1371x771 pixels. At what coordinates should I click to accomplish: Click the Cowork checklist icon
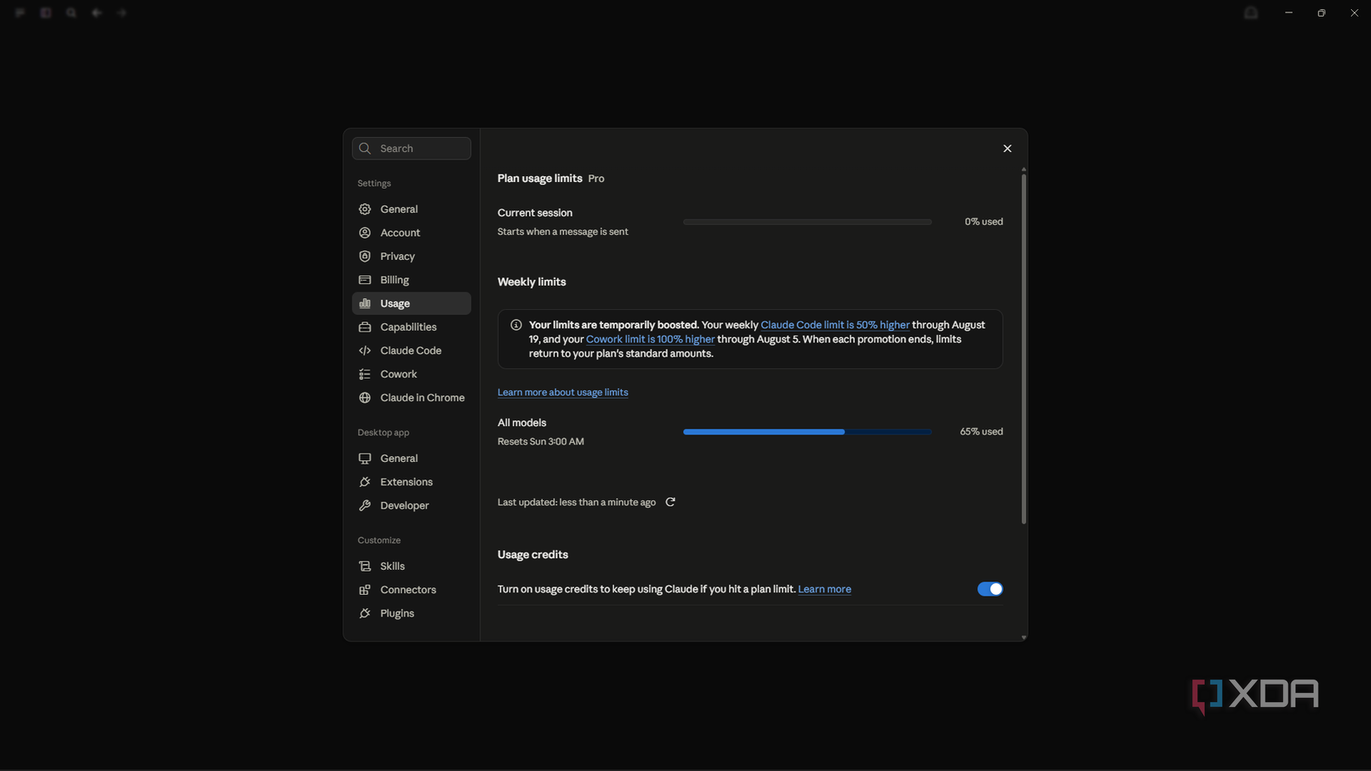pos(365,374)
